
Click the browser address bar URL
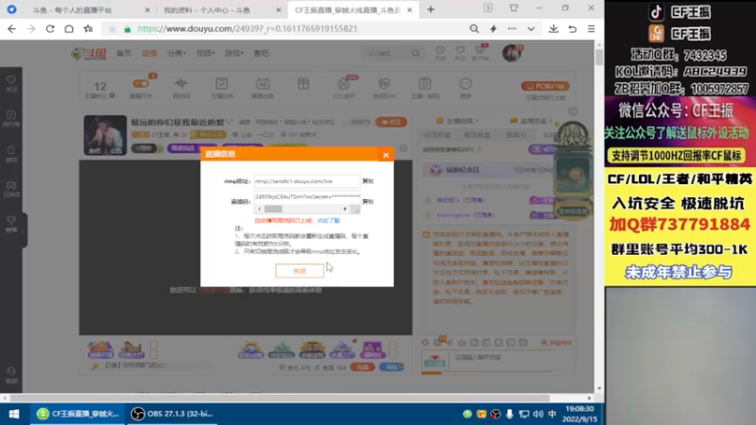[248, 29]
